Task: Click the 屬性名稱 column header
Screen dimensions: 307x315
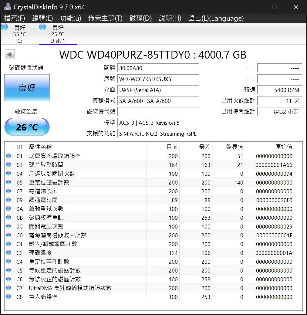Action: [87, 147]
